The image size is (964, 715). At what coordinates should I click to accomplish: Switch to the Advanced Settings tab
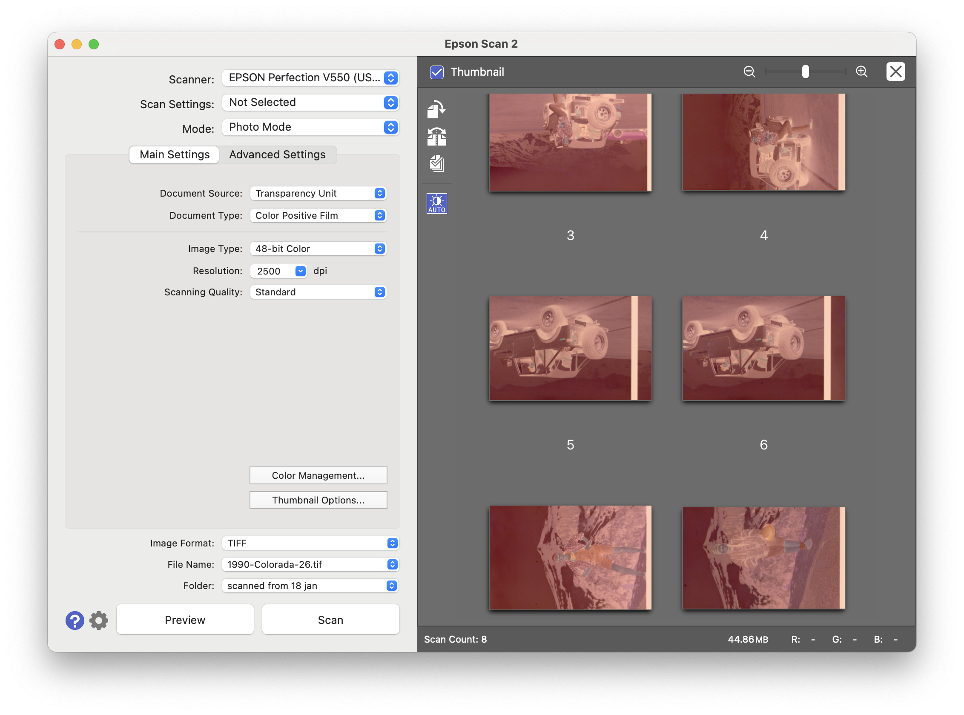click(277, 154)
